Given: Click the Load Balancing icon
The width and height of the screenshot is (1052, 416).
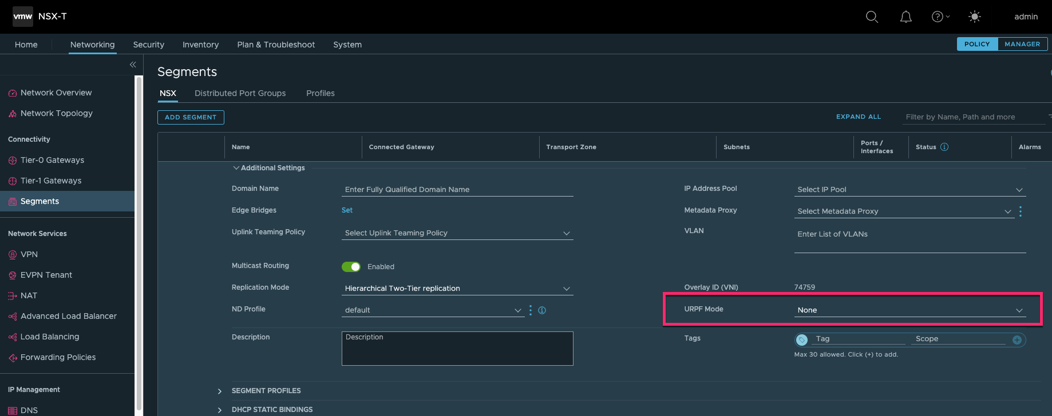Looking at the screenshot, I should pyautogui.click(x=13, y=337).
